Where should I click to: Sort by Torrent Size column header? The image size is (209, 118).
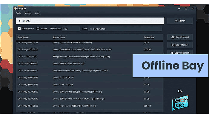point(149,37)
